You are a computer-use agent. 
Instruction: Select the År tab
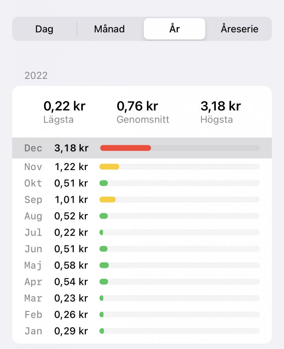(174, 29)
